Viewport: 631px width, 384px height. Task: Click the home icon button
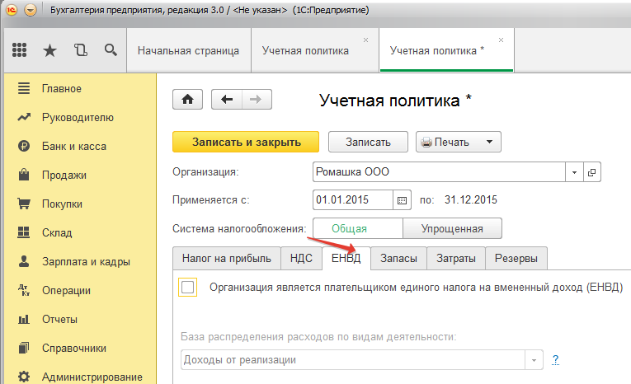[187, 99]
